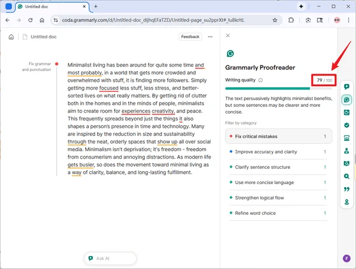Image resolution: width=356 pixels, height=269 pixels.
Task: Click the browser forward arrow
Action: click(19, 20)
